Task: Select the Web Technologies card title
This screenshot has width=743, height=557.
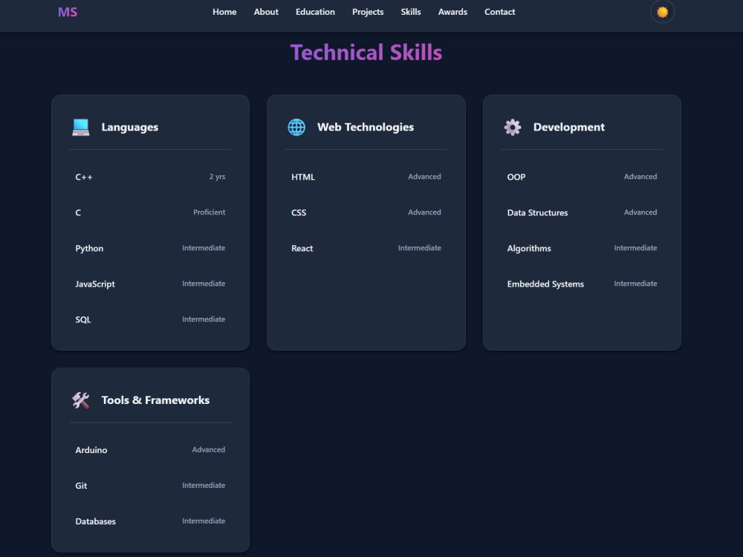Action: pos(366,127)
